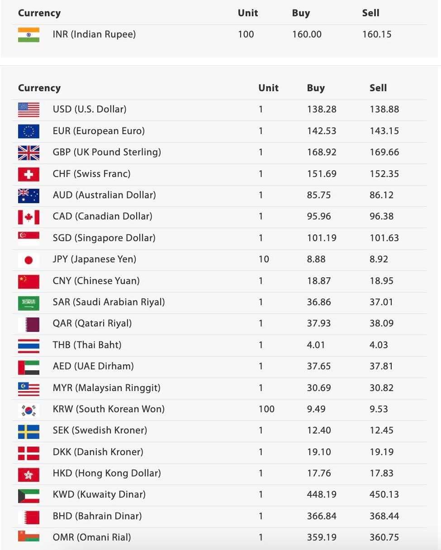The image size is (441, 550).
Task: Click the Japanese flag icon
Action: [28, 260]
